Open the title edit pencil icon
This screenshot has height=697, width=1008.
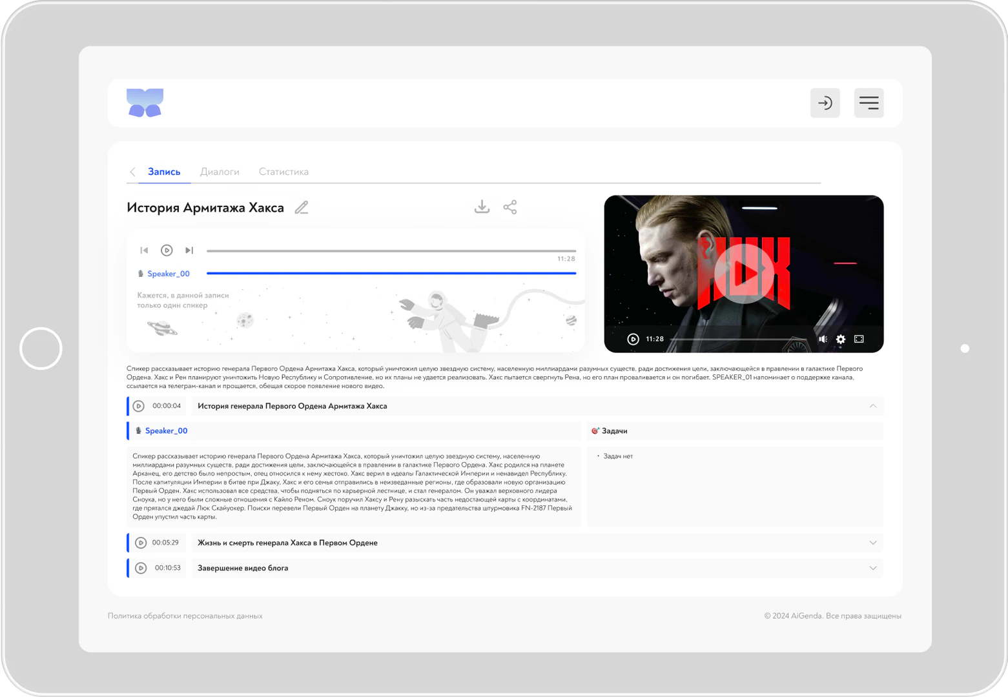pos(301,207)
